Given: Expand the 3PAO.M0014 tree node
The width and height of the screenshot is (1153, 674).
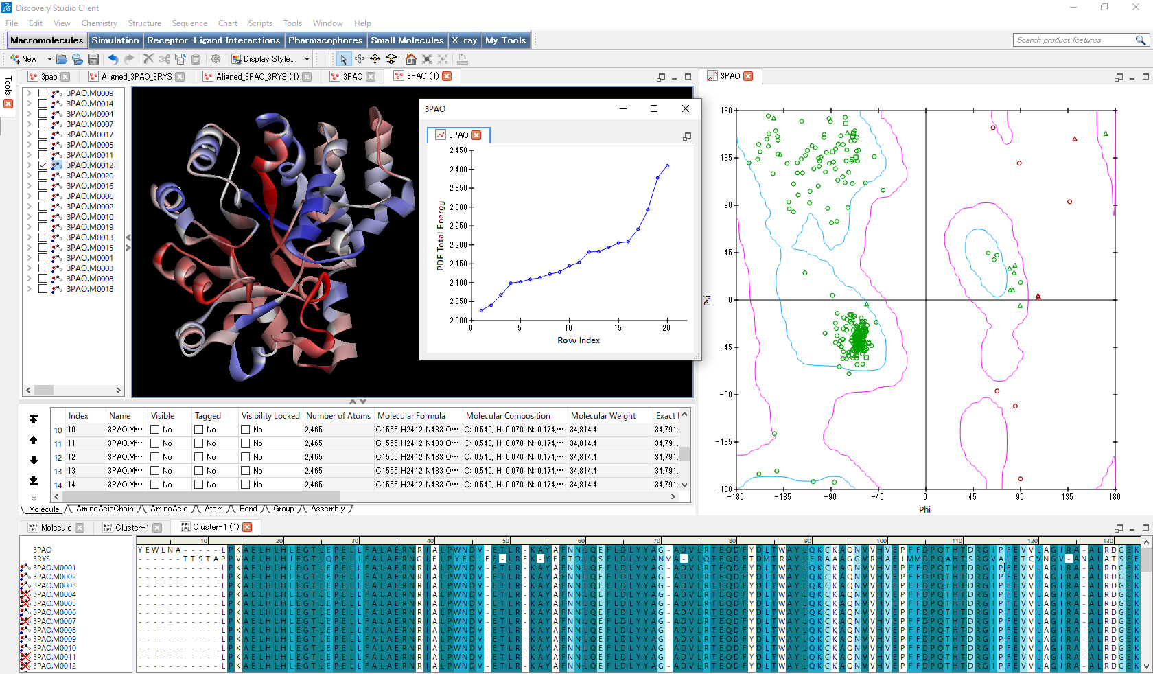Looking at the screenshot, I should click(x=29, y=104).
